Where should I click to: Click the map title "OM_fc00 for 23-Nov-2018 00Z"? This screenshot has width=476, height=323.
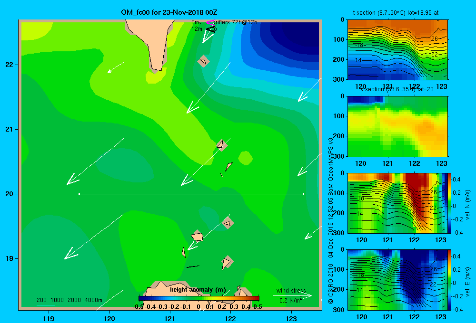point(169,12)
